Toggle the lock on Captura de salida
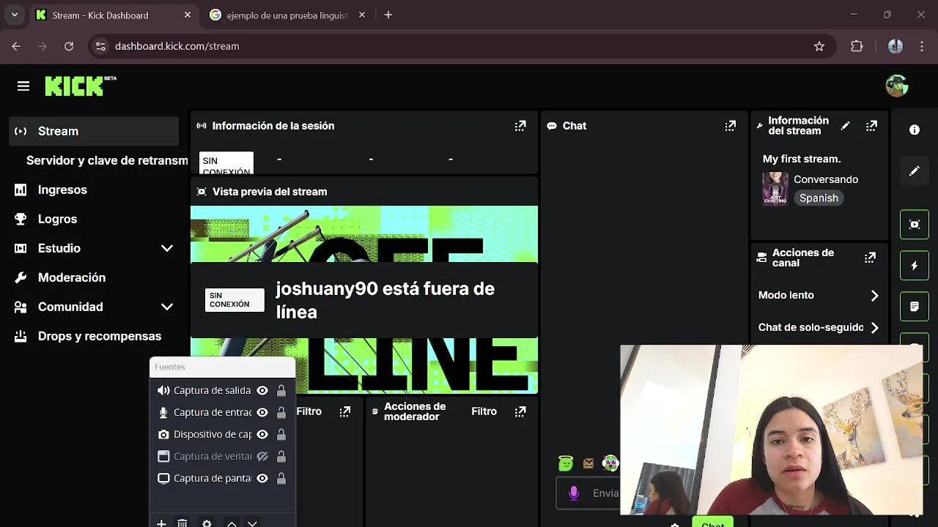This screenshot has height=527, width=938. (x=281, y=390)
